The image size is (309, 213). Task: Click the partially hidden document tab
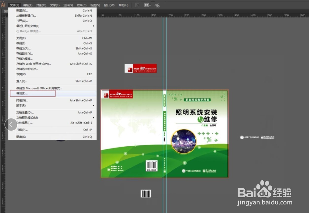tap(6, 11)
